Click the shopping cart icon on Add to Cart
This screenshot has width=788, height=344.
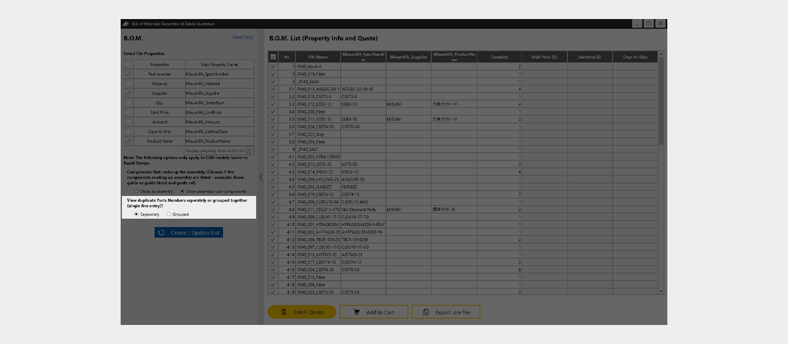point(356,312)
